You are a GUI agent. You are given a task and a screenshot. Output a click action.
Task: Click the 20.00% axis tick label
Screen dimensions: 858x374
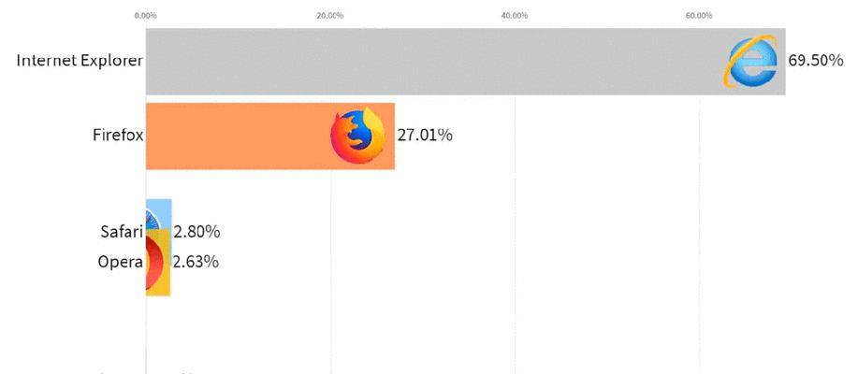(330, 15)
